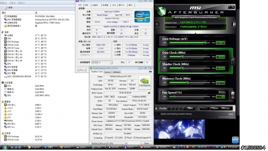The height and width of the screenshot is (151, 268).
Task: Toggle OpenCL checkbox in GPU-Z
Action: coord(106,138)
